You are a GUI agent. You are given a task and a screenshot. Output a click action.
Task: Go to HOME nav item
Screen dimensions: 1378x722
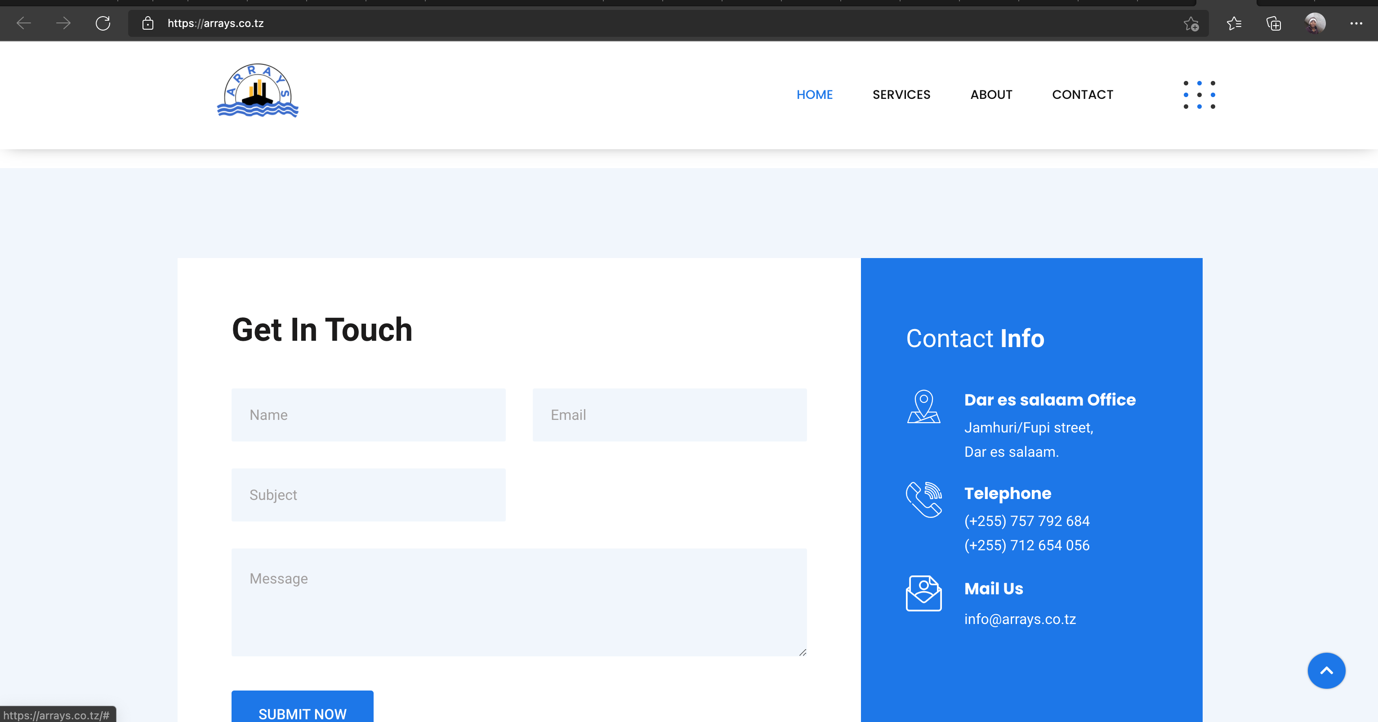pyautogui.click(x=814, y=95)
